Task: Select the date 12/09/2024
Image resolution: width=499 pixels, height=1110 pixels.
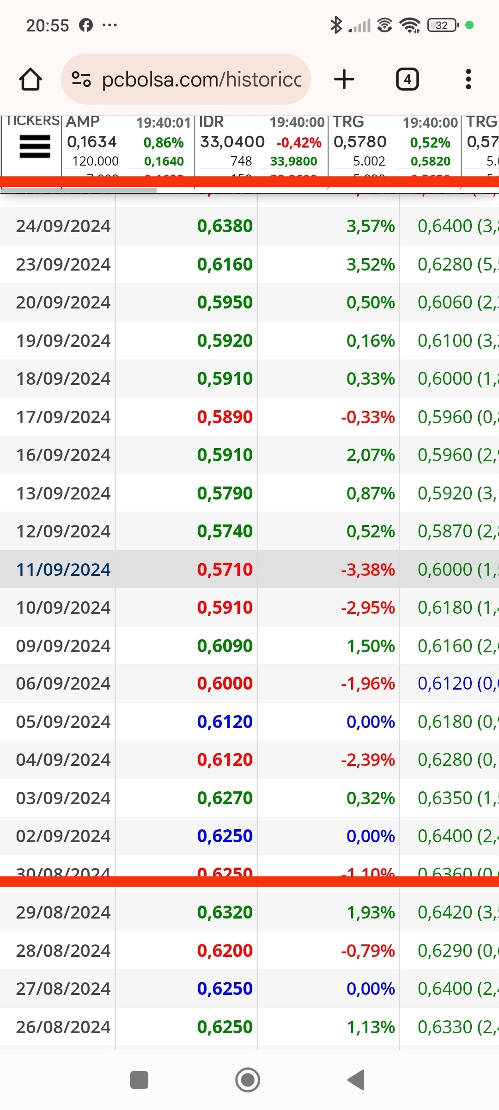Action: (x=63, y=531)
